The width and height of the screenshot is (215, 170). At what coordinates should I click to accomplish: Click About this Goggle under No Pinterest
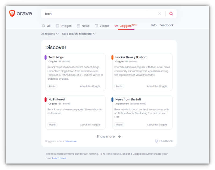91,125
